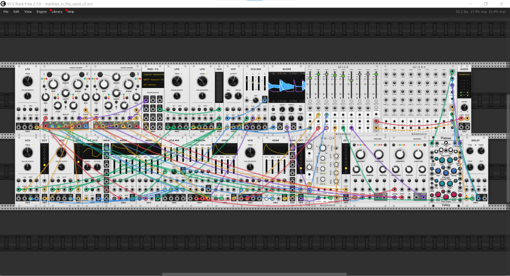
Task: Toggle the leftmost LFO's OFST button
Action: 30,109
